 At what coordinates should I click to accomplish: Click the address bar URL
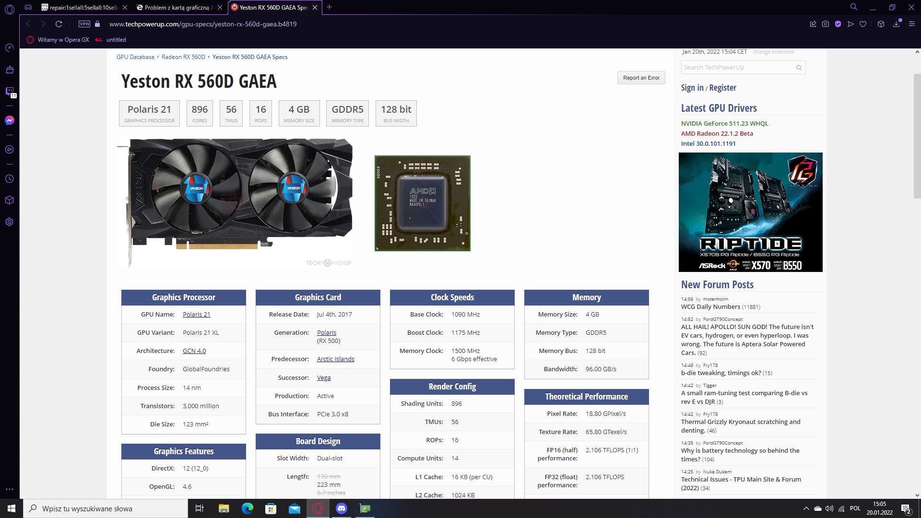[x=202, y=24]
